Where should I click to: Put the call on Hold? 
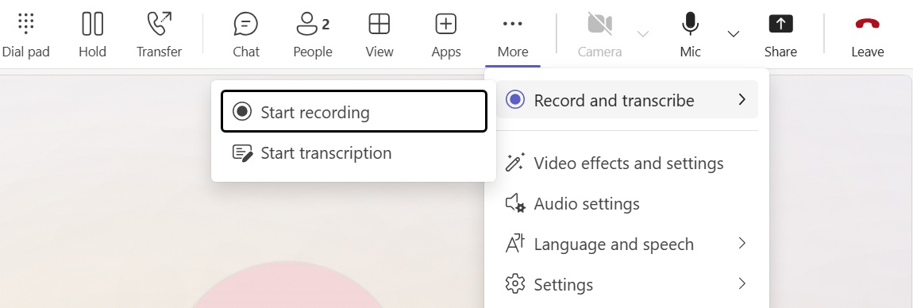click(x=93, y=36)
